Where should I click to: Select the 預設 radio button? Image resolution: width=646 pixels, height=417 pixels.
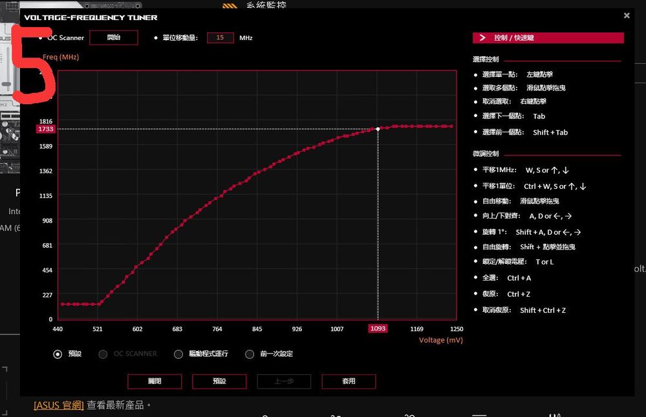[58, 354]
